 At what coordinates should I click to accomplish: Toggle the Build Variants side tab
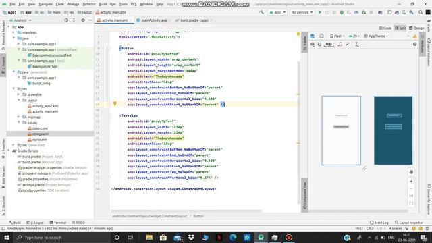pyautogui.click(x=3, y=177)
